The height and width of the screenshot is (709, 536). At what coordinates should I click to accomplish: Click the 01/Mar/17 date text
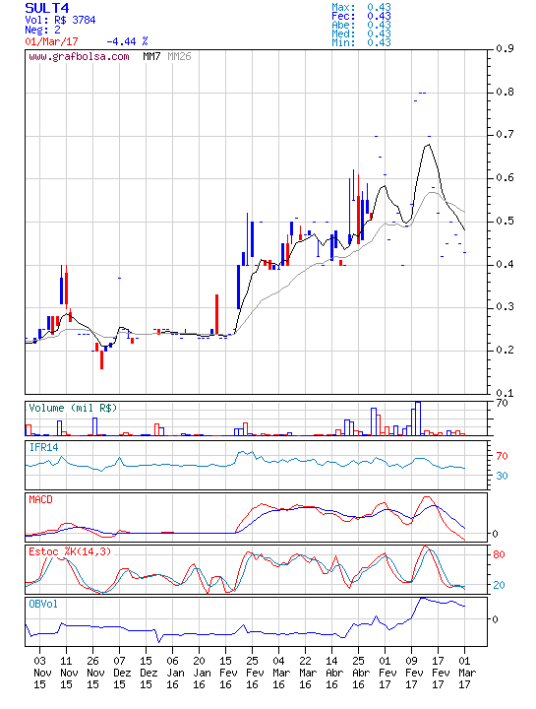(x=51, y=41)
